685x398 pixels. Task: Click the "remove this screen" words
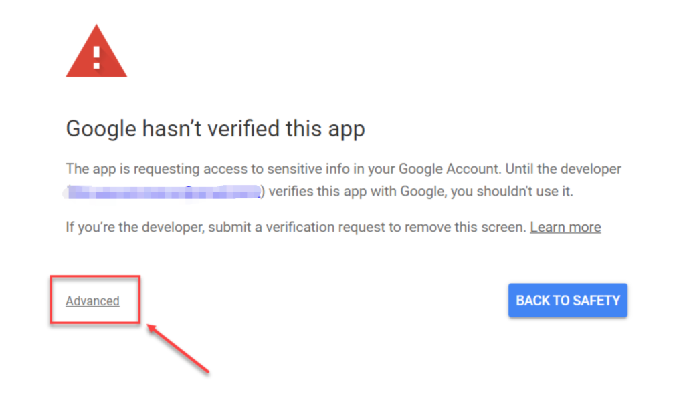pyautogui.click(x=466, y=227)
